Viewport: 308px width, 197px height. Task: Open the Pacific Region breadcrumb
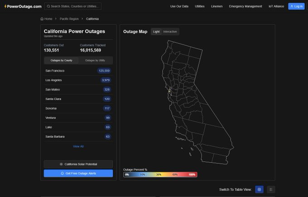tap(69, 19)
